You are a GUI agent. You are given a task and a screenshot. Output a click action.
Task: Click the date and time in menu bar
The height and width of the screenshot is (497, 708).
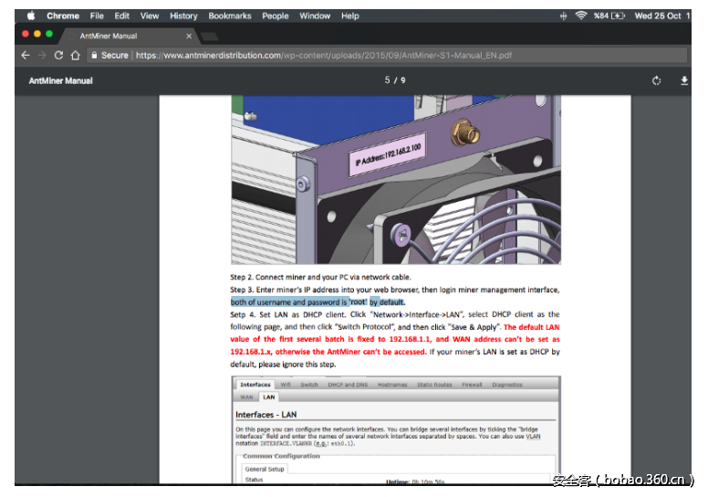[661, 16]
